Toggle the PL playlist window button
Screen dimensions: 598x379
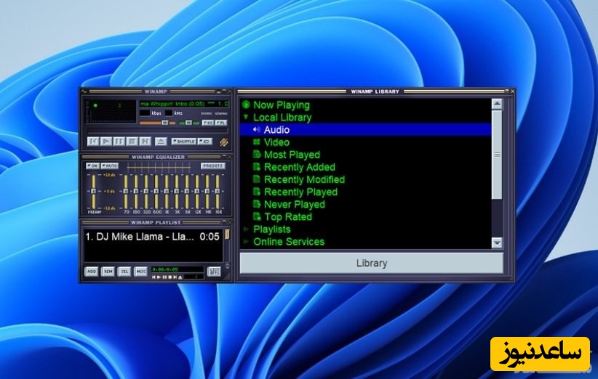221,123
